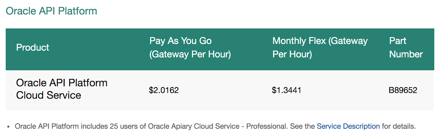Select the Monthly Flex column header
Viewport: 440px width, 138px height.
320,47
